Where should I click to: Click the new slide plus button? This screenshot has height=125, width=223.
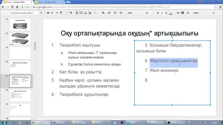pos(41,13)
